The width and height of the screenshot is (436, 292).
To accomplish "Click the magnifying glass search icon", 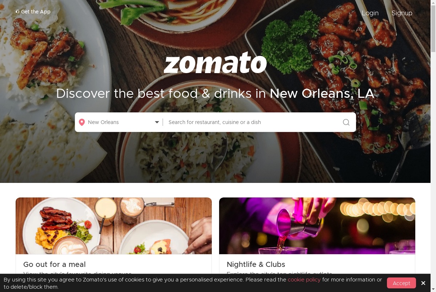I will [346, 122].
